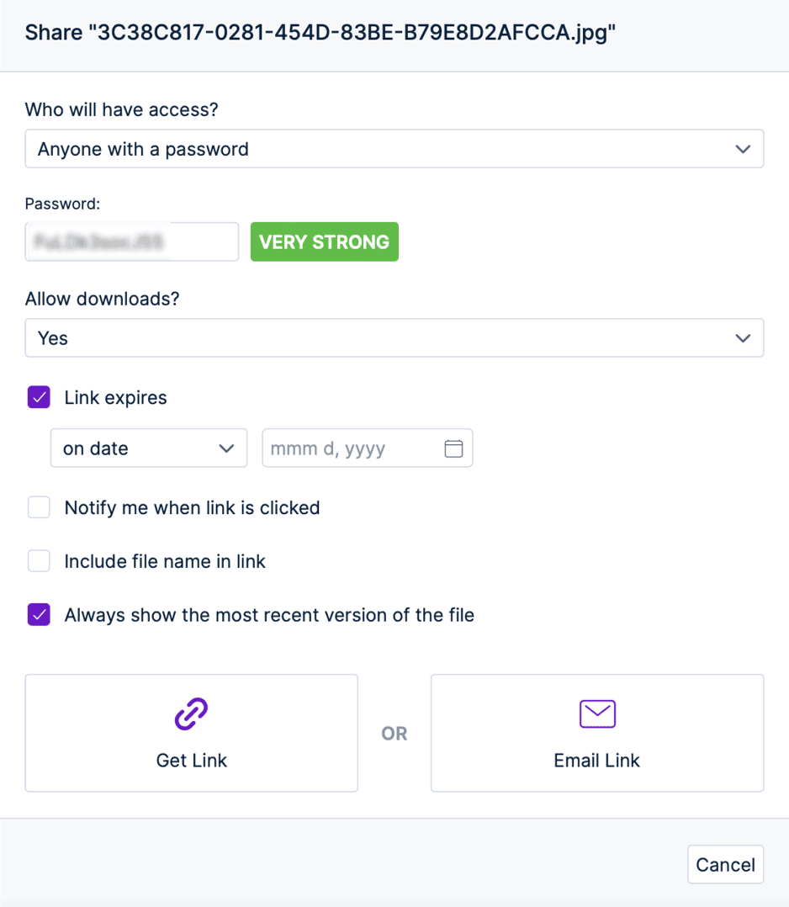Open the calendar picker icon in date field
The image size is (789, 907).
click(x=453, y=448)
